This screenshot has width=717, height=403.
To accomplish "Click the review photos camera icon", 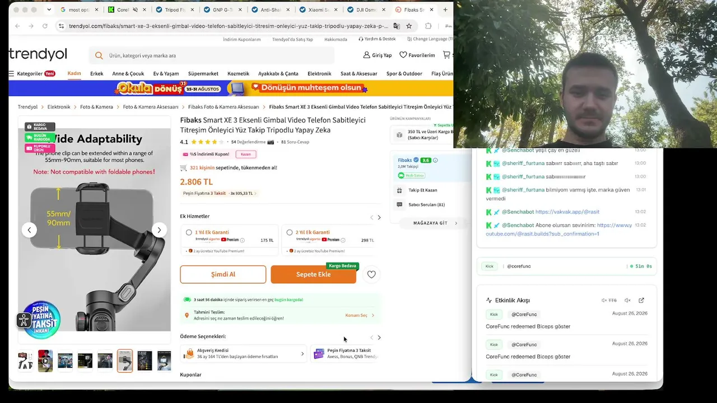I will (271, 142).
